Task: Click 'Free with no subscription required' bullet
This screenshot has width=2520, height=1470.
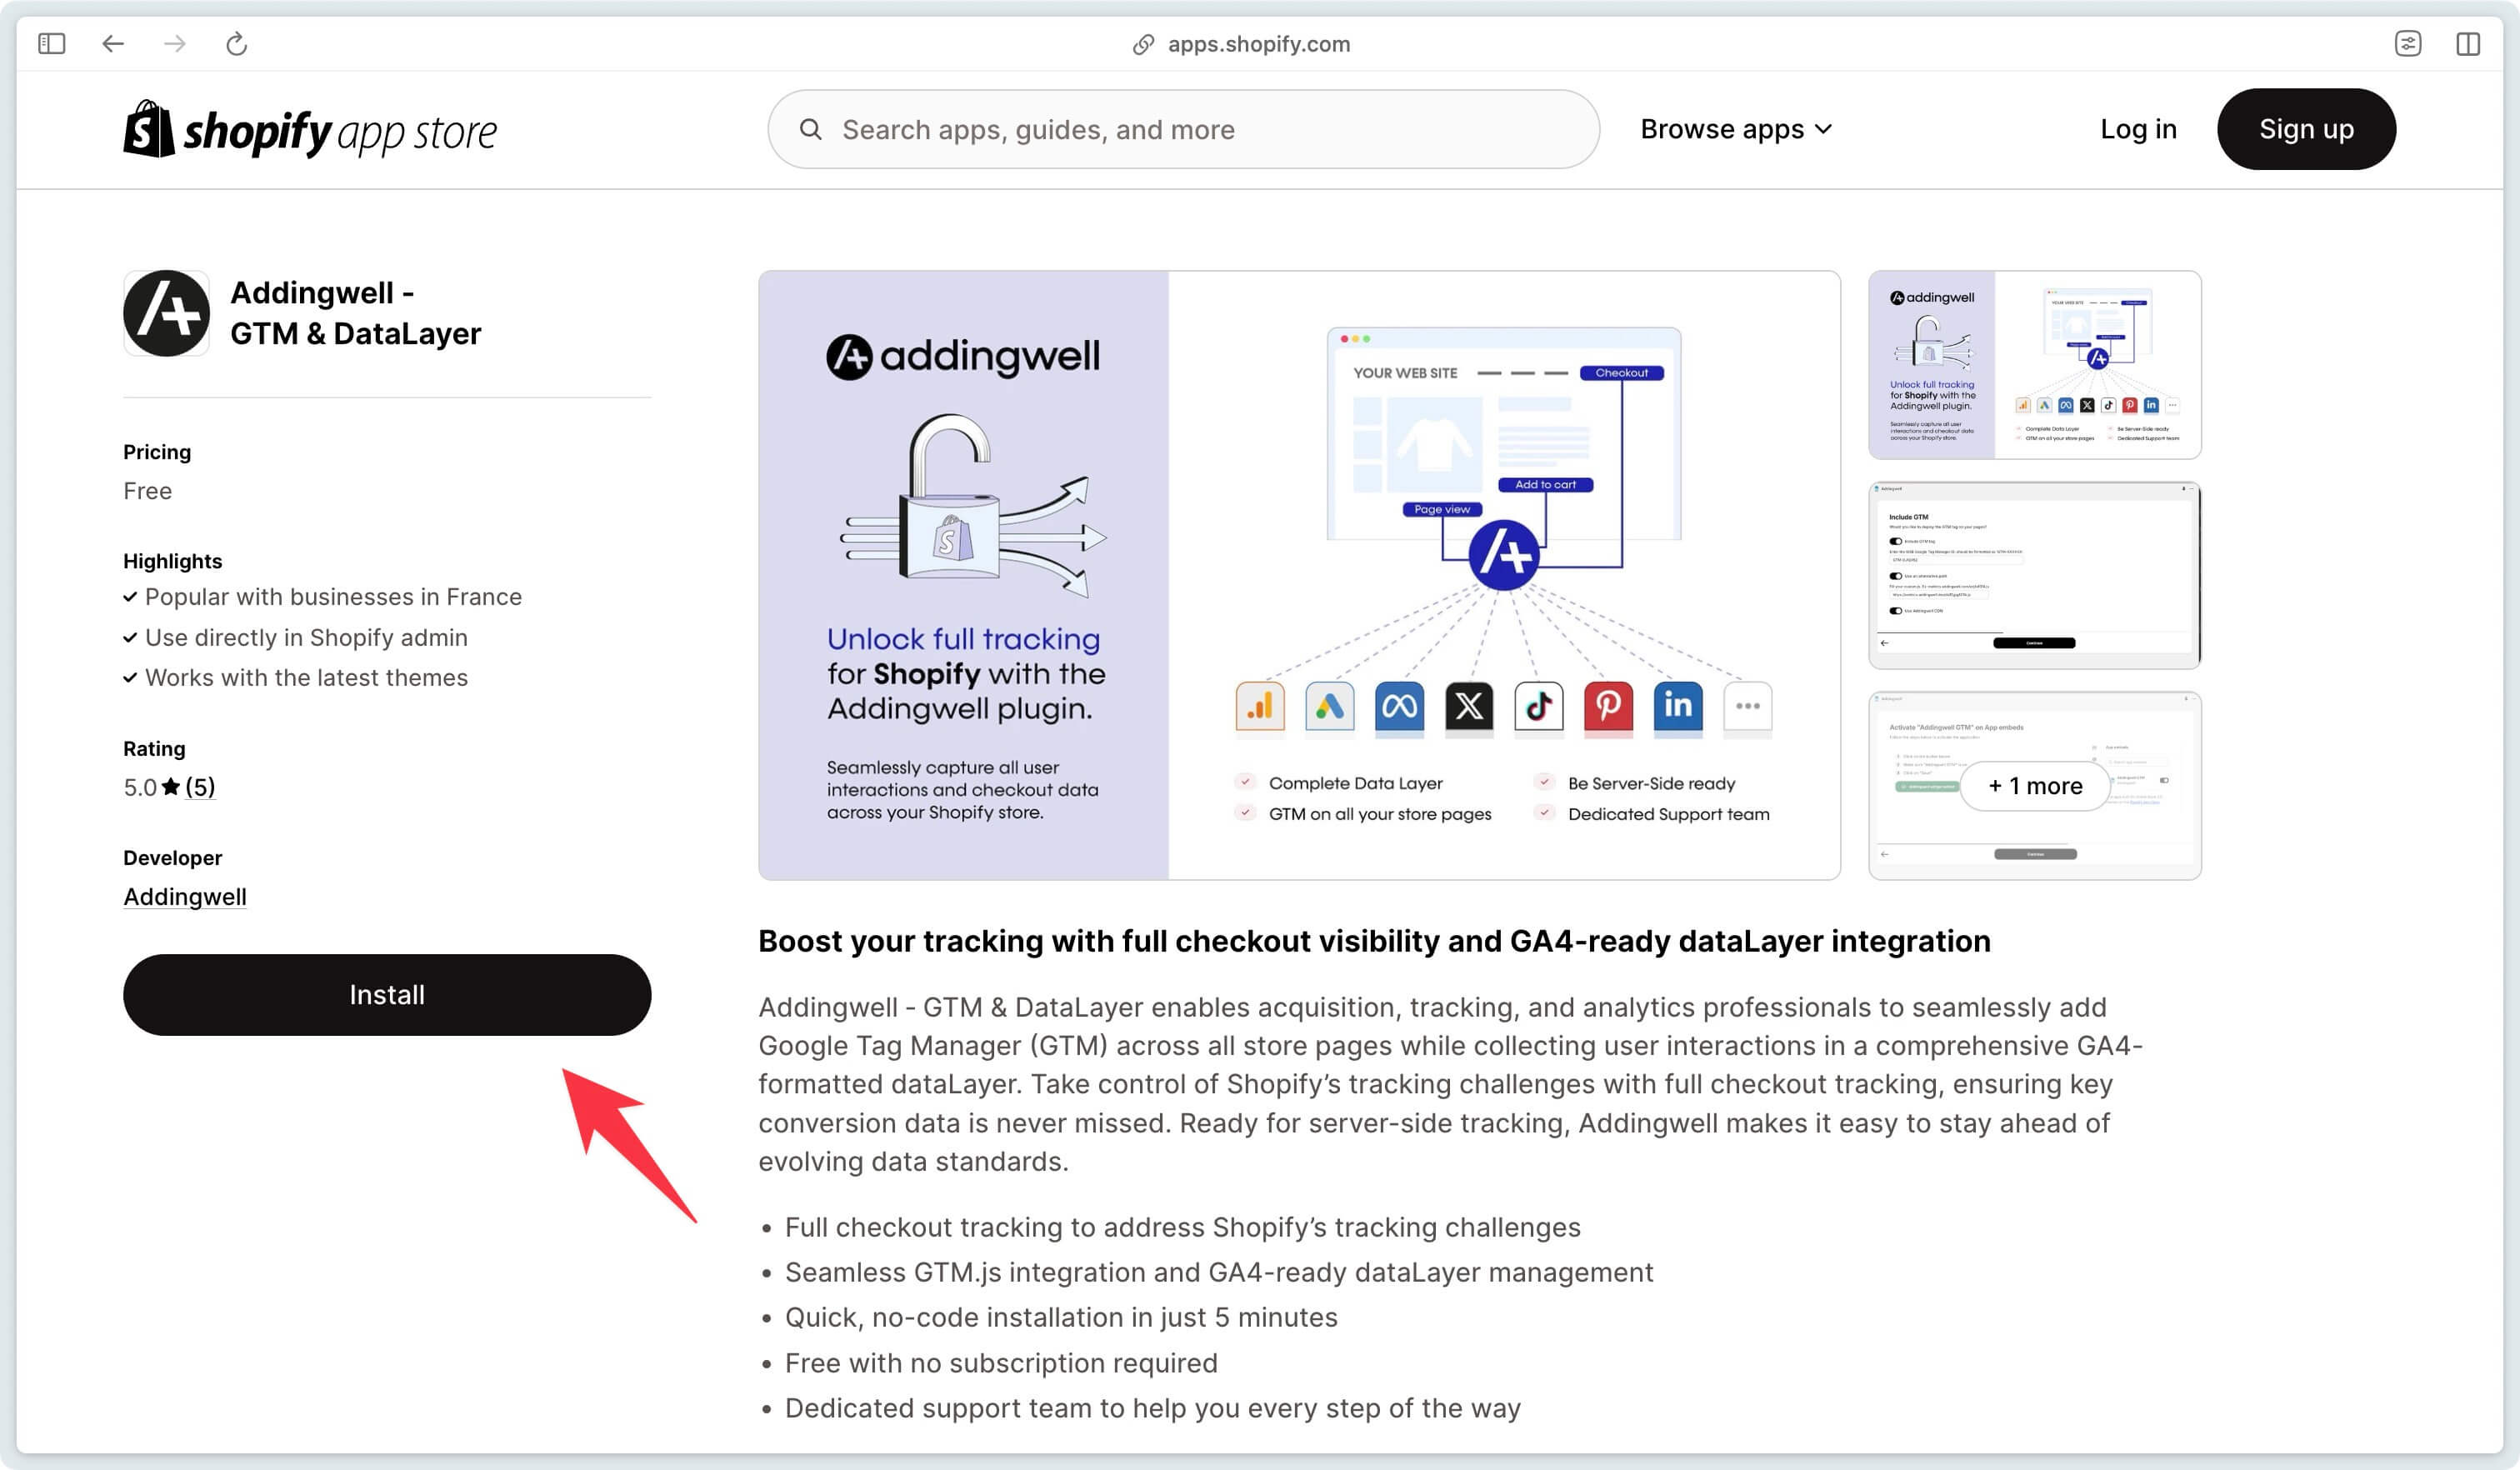Action: click(1001, 1363)
